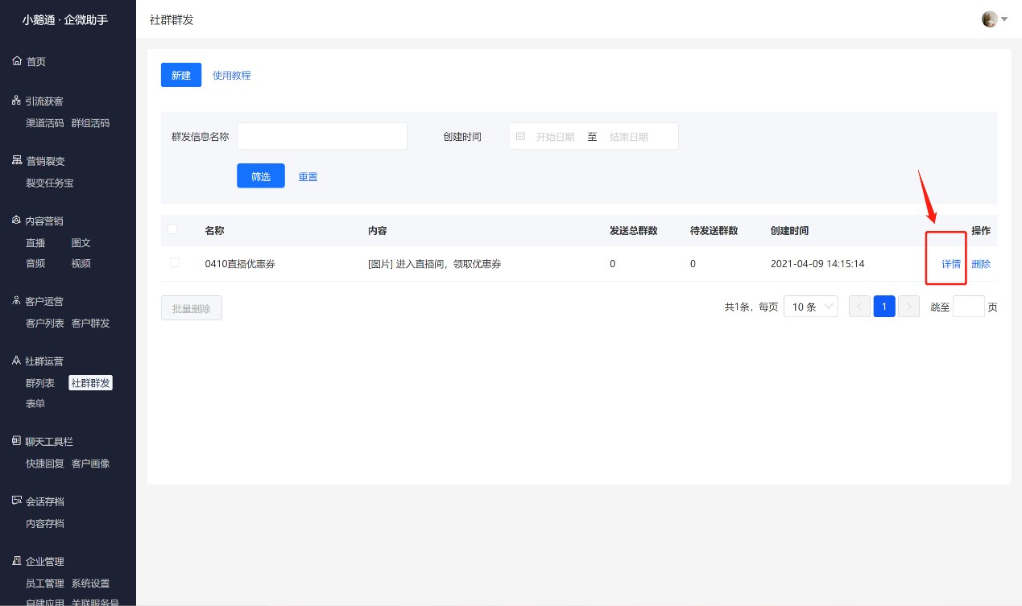Click the 结束日期 date field
Image resolution: width=1022 pixels, height=606 pixels.
tap(629, 137)
